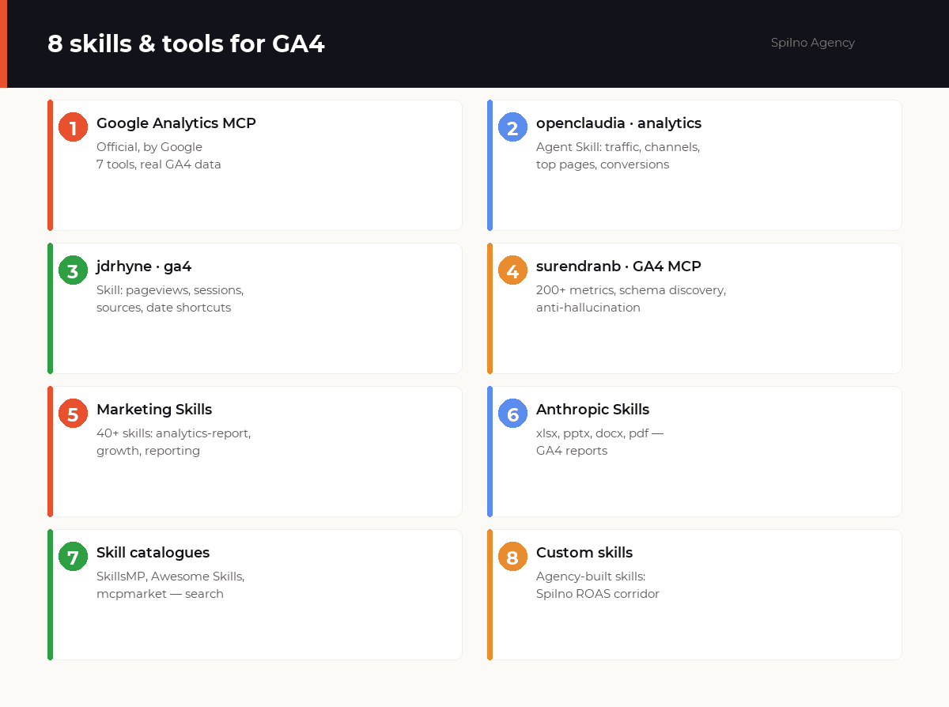Click 'Agency-built skills:' text
This screenshot has height=707, width=949.
pyautogui.click(x=591, y=577)
